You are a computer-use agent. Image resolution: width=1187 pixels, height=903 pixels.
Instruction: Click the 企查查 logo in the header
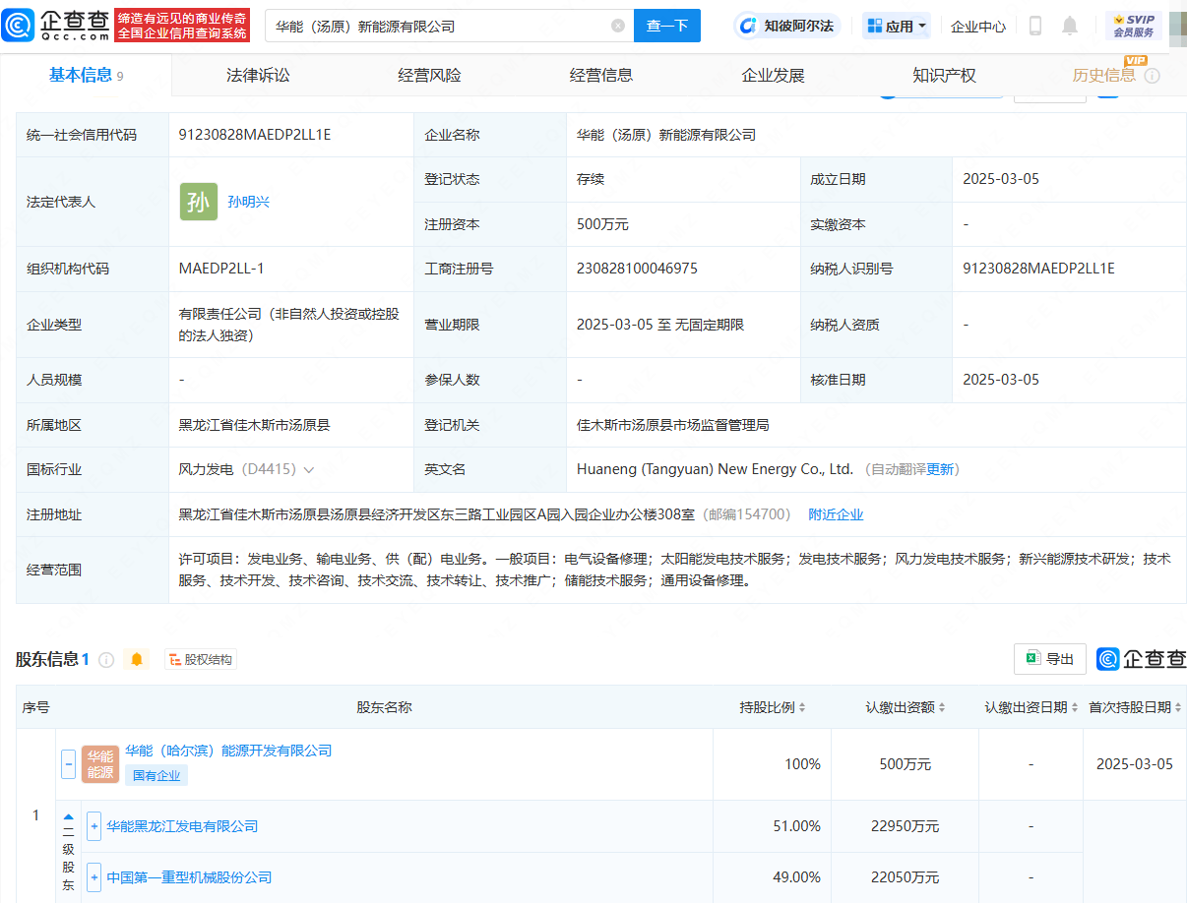pos(55,26)
